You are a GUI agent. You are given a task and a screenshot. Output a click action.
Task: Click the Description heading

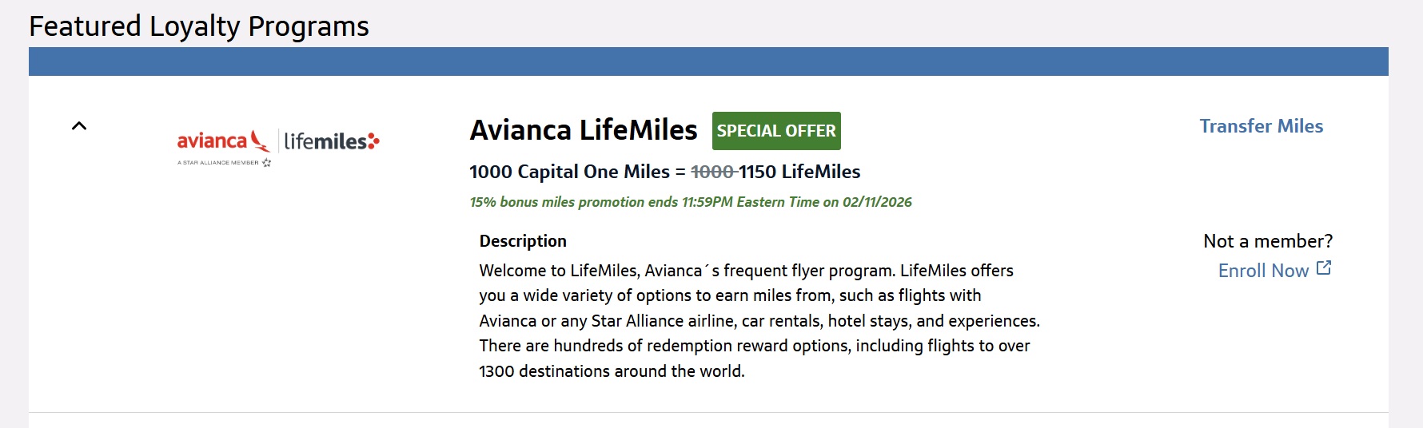click(x=523, y=241)
